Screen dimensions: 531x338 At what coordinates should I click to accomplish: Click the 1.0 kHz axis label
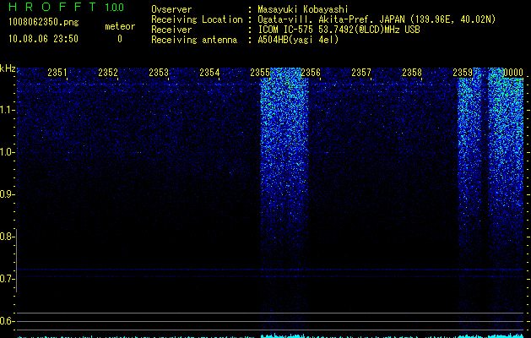tap(6, 152)
